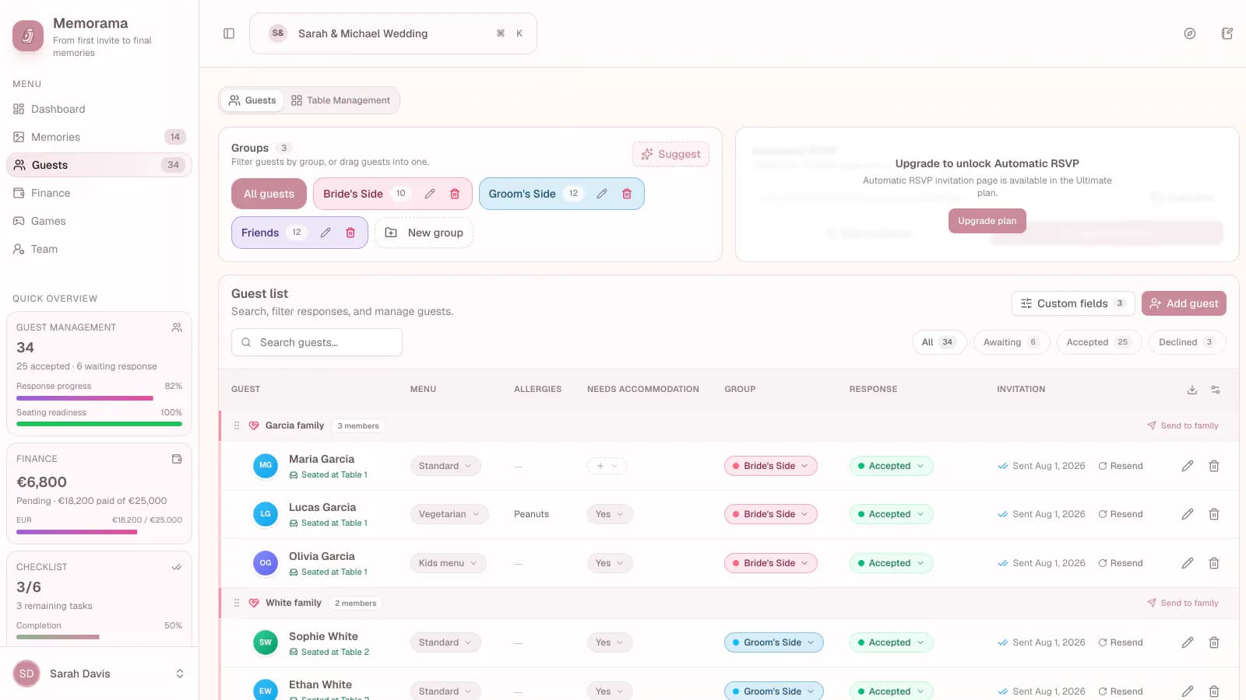The width and height of the screenshot is (1246, 700).
Task: Open Finance in sidebar menu
Action: 99,193
